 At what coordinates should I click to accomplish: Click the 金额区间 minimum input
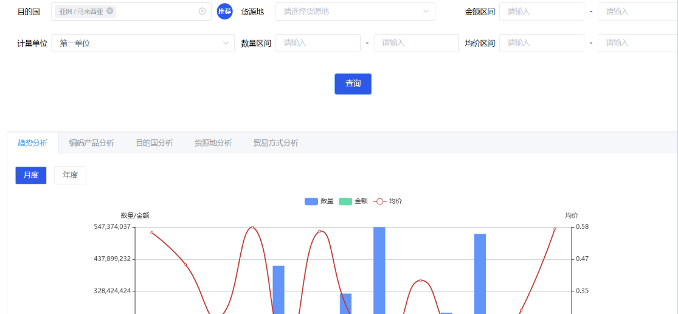[541, 12]
